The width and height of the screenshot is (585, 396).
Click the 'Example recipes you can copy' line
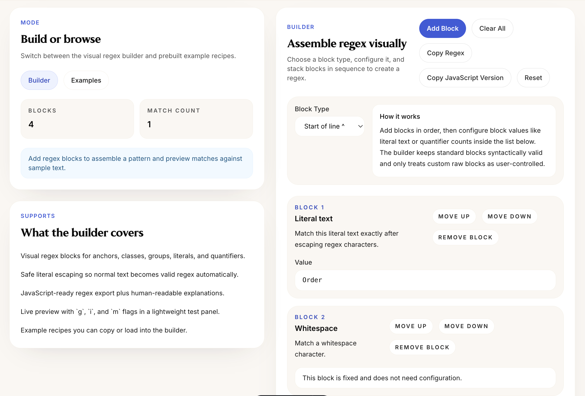pos(104,330)
